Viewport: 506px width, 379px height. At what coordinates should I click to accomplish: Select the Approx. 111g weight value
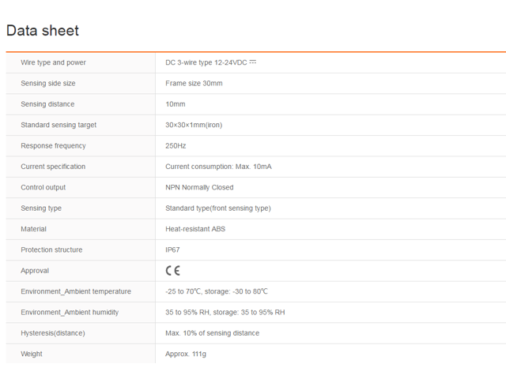click(x=186, y=354)
